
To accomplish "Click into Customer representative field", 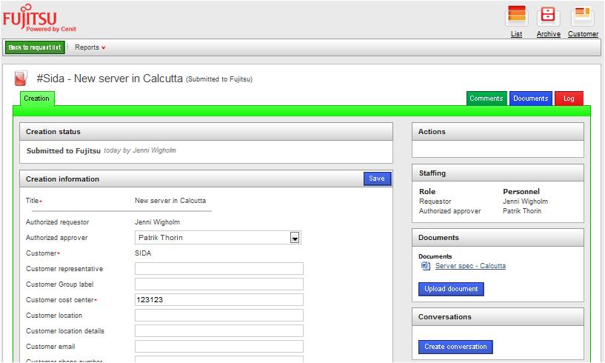I will (218, 268).
